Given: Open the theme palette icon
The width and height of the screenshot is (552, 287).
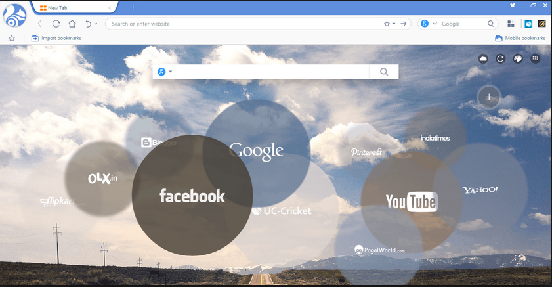Looking at the screenshot, I should point(518,59).
